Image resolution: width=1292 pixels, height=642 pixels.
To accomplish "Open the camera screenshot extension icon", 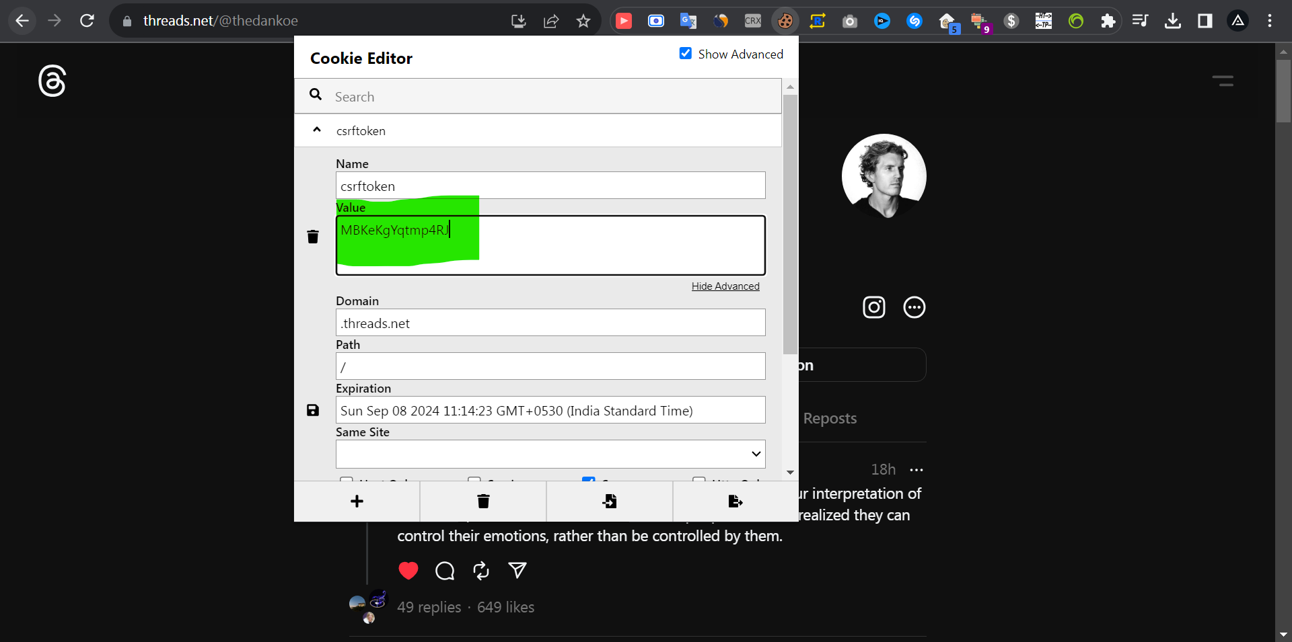I will tap(850, 21).
